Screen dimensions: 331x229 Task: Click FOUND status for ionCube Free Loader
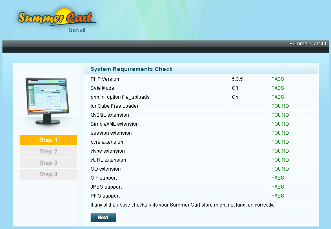click(x=280, y=106)
